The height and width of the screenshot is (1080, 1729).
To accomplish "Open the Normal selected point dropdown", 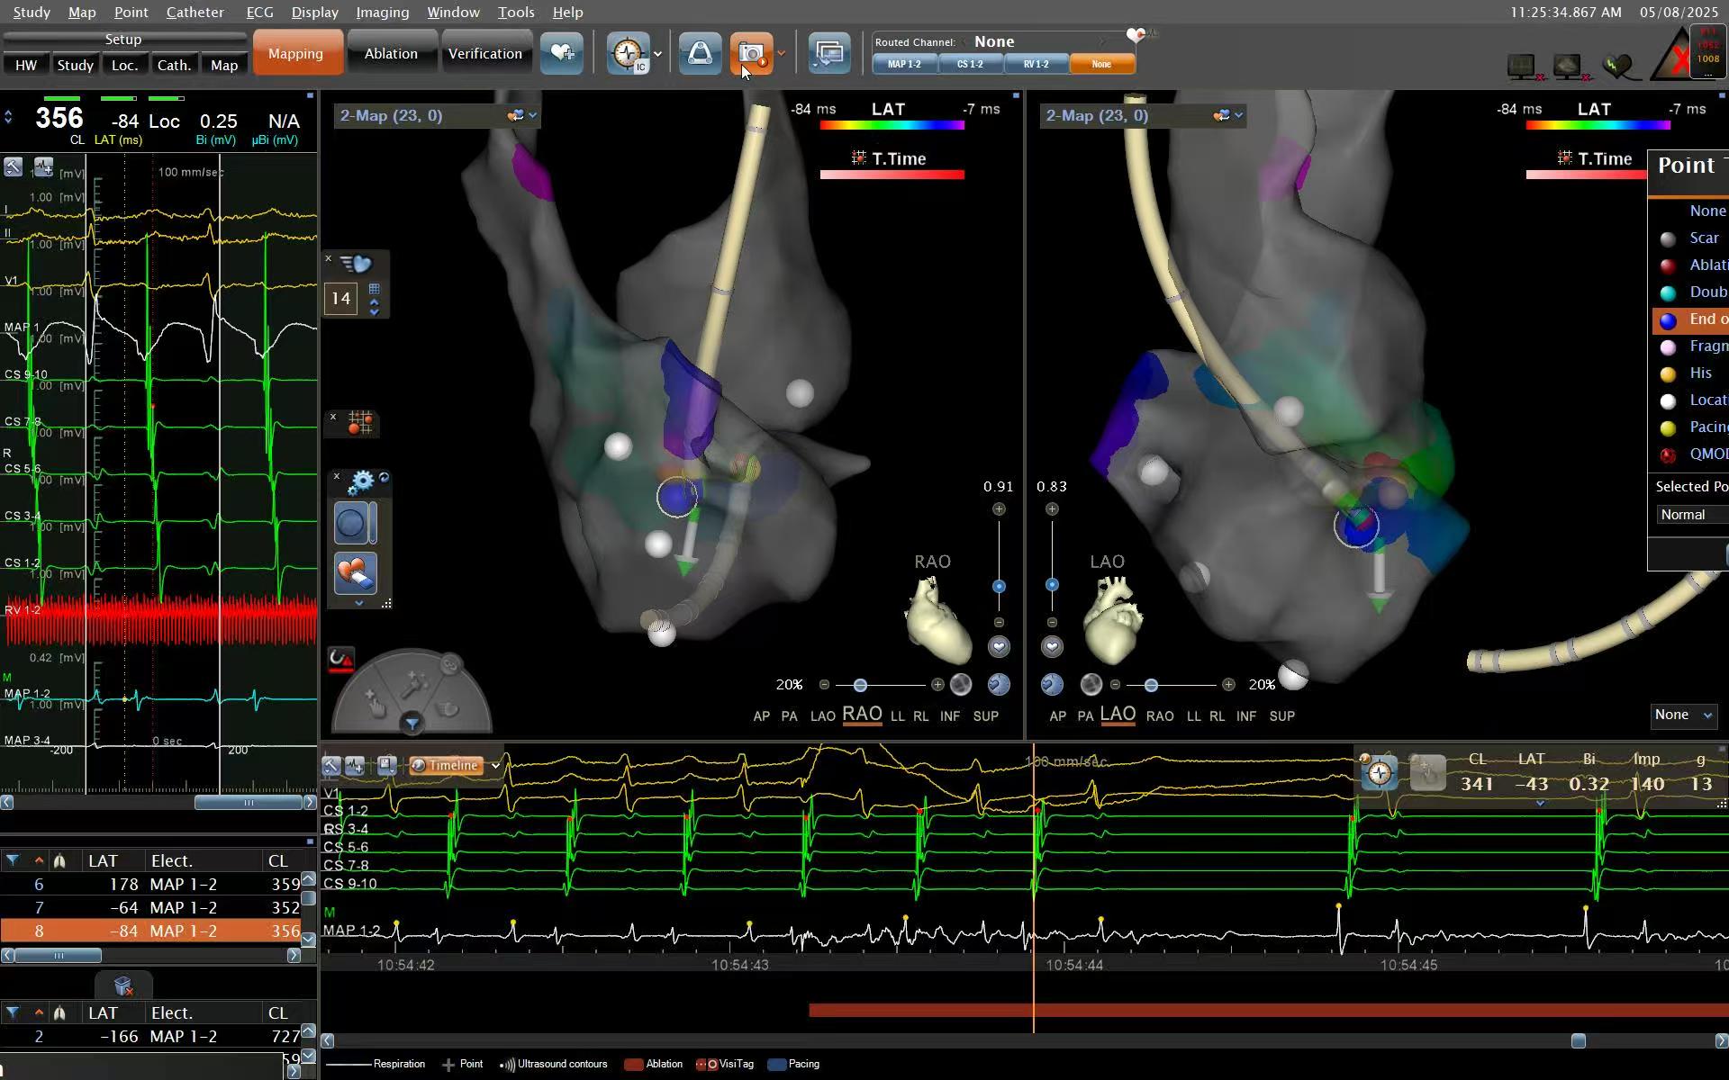I will click(1692, 515).
